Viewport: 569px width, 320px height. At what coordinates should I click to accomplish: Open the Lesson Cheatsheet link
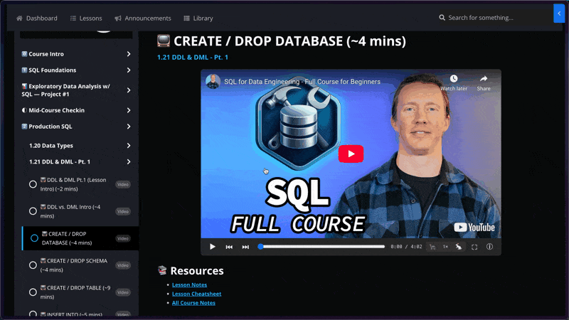coord(196,294)
